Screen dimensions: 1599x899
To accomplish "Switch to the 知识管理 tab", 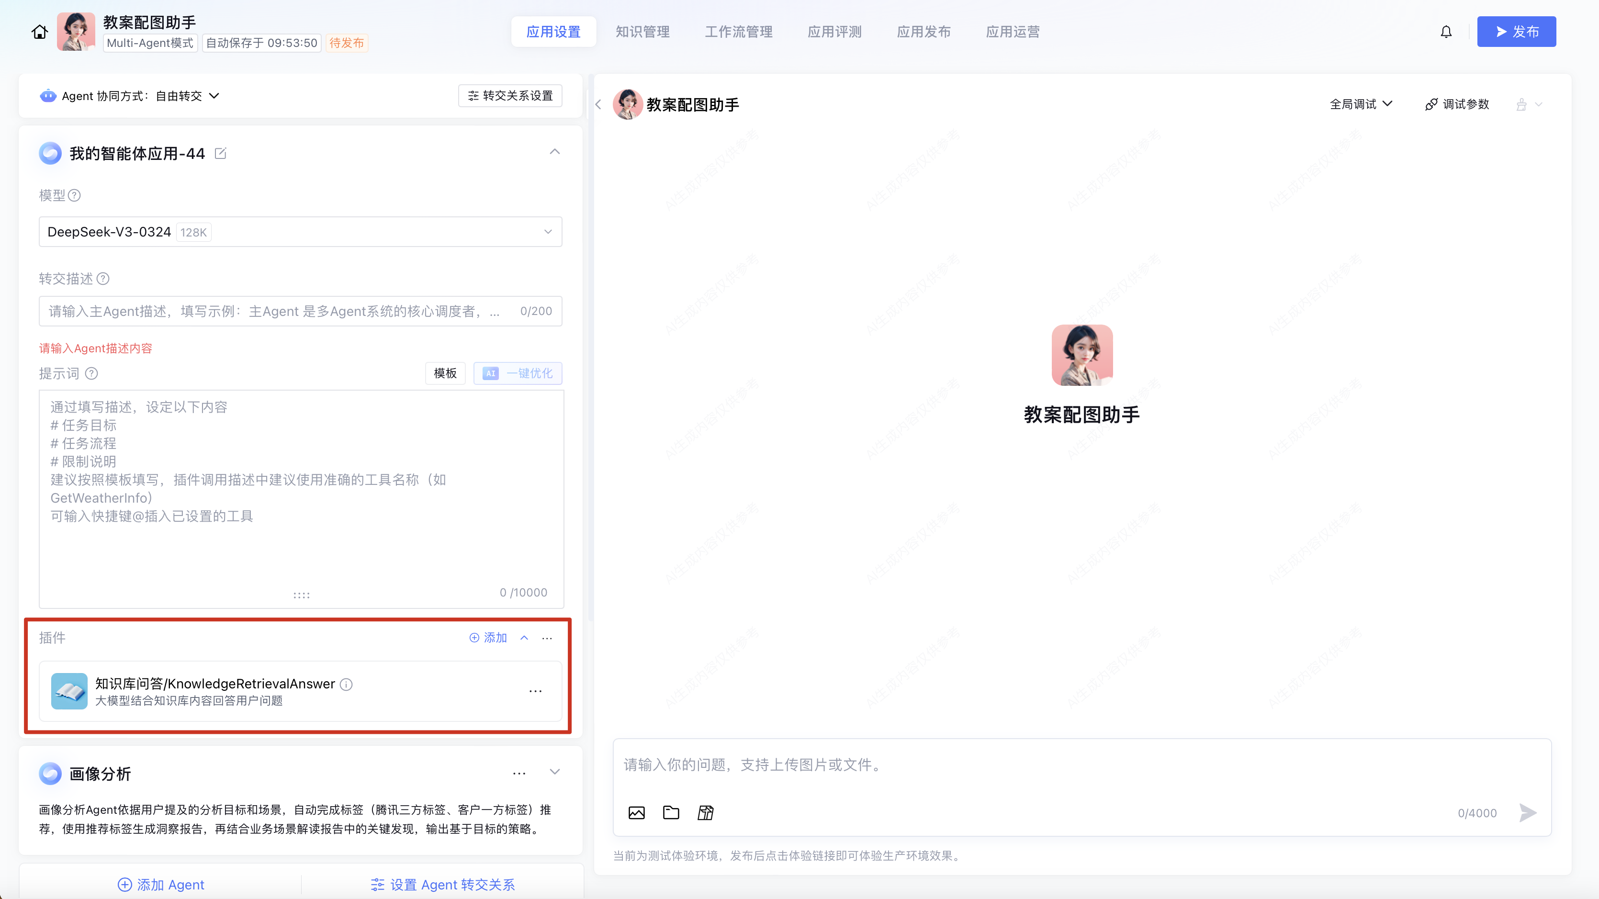I will [x=642, y=32].
